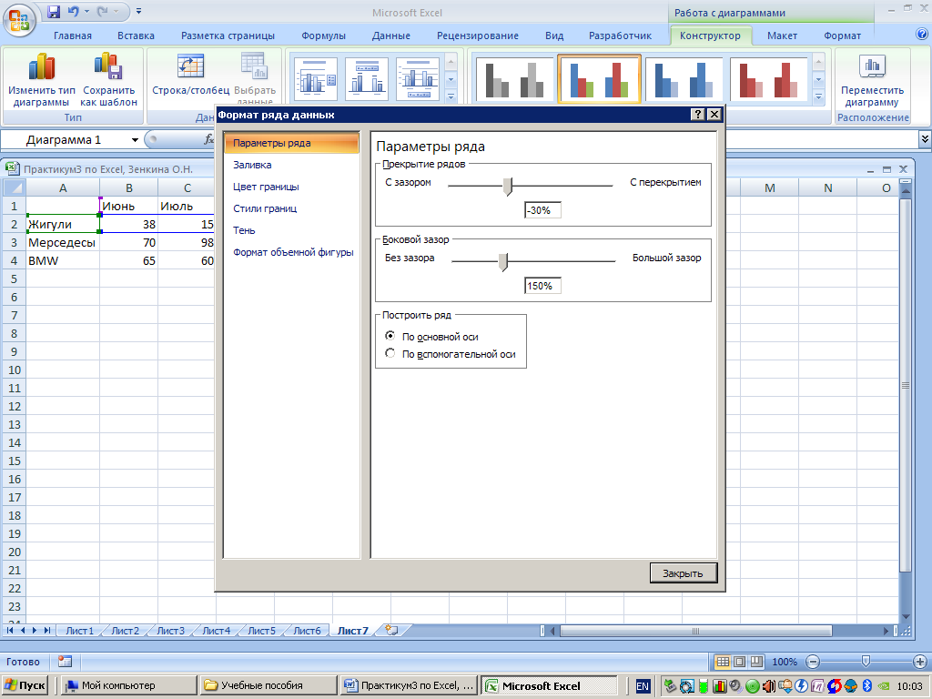932x699 pixels.
Task: Apply the blue-red-green colorful chart style
Action: 599,79
